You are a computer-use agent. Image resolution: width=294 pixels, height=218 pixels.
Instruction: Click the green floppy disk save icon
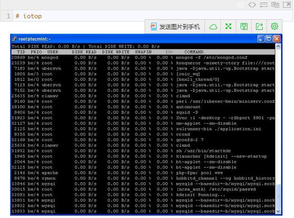click(x=244, y=26)
